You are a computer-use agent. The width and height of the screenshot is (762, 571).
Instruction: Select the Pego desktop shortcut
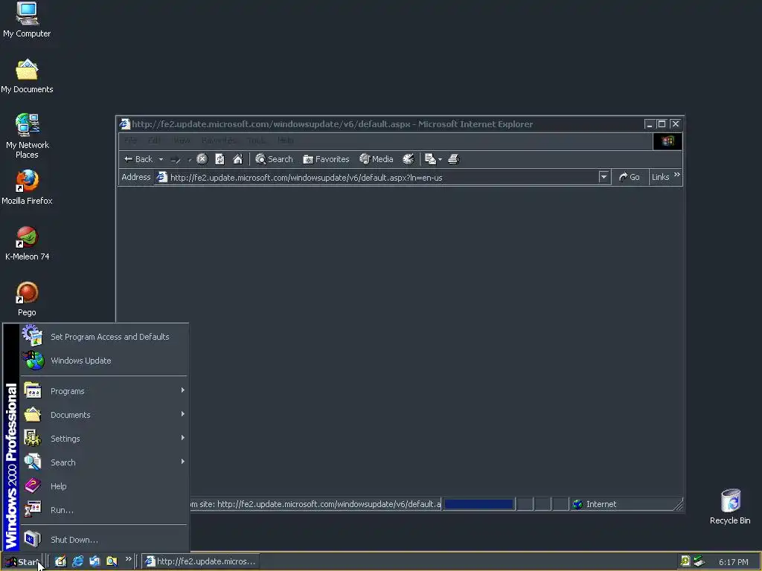click(27, 299)
